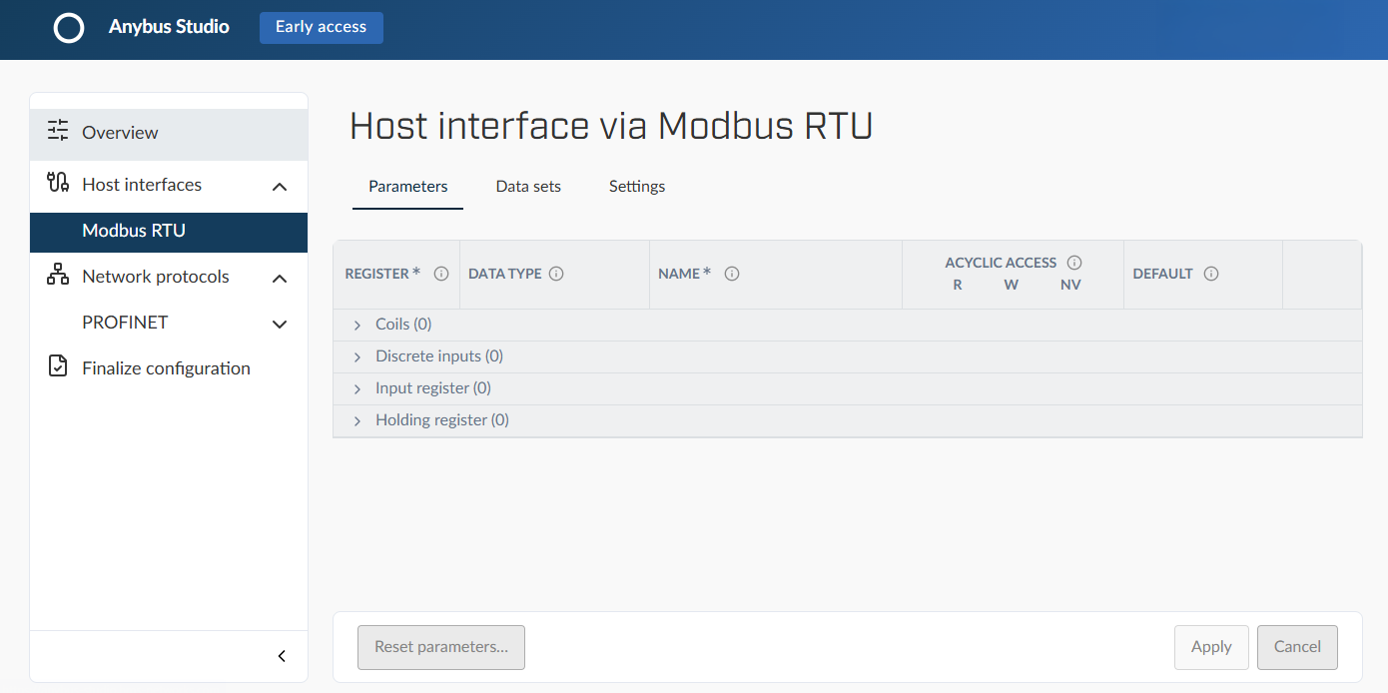
Task: Click the Finalize configuration document icon
Action: click(x=58, y=366)
